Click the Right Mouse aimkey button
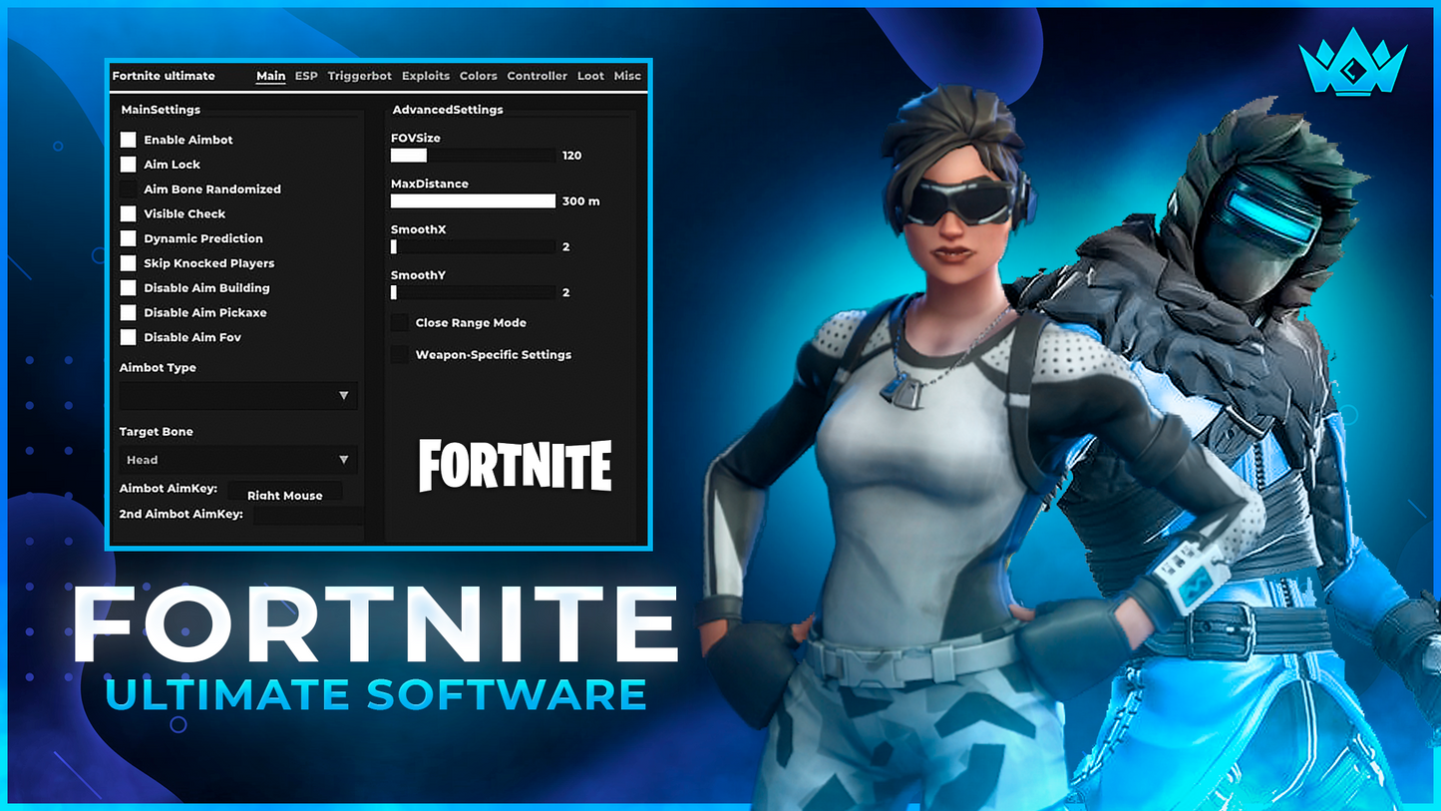This screenshot has height=811, width=1441. click(286, 491)
